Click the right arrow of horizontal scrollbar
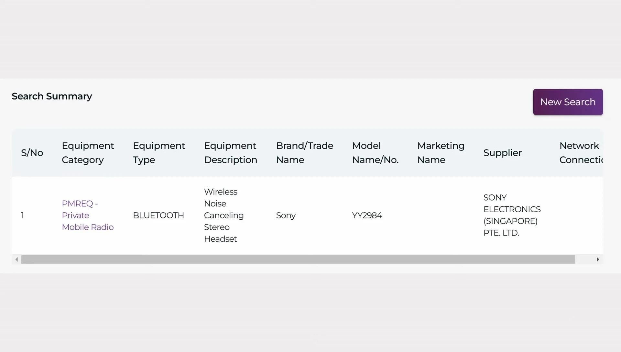 pyautogui.click(x=598, y=259)
